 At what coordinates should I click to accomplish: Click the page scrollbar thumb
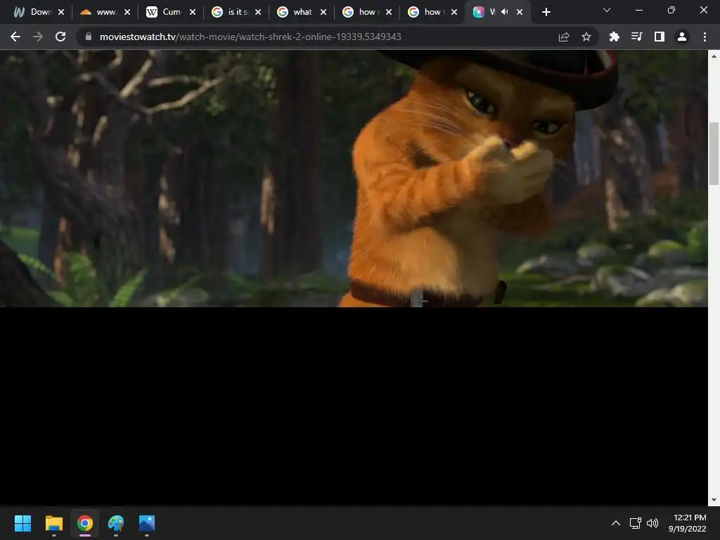click(x=714, y=153)
